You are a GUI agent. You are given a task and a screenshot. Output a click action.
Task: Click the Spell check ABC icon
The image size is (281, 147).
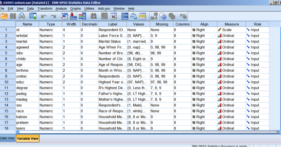pyautogui.click(x=183, y=16)
